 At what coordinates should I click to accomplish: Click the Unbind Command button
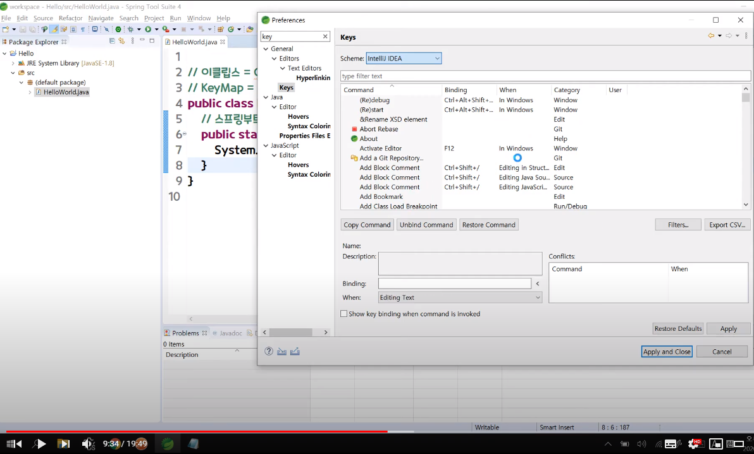point(426,225)
